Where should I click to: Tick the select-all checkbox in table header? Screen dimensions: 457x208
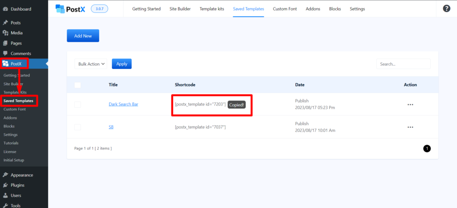coord(78,85)
